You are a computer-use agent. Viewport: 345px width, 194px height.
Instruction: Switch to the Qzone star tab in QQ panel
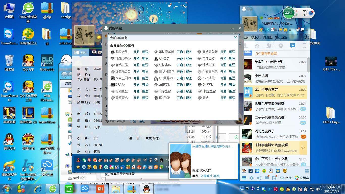[x=257, y=46]
